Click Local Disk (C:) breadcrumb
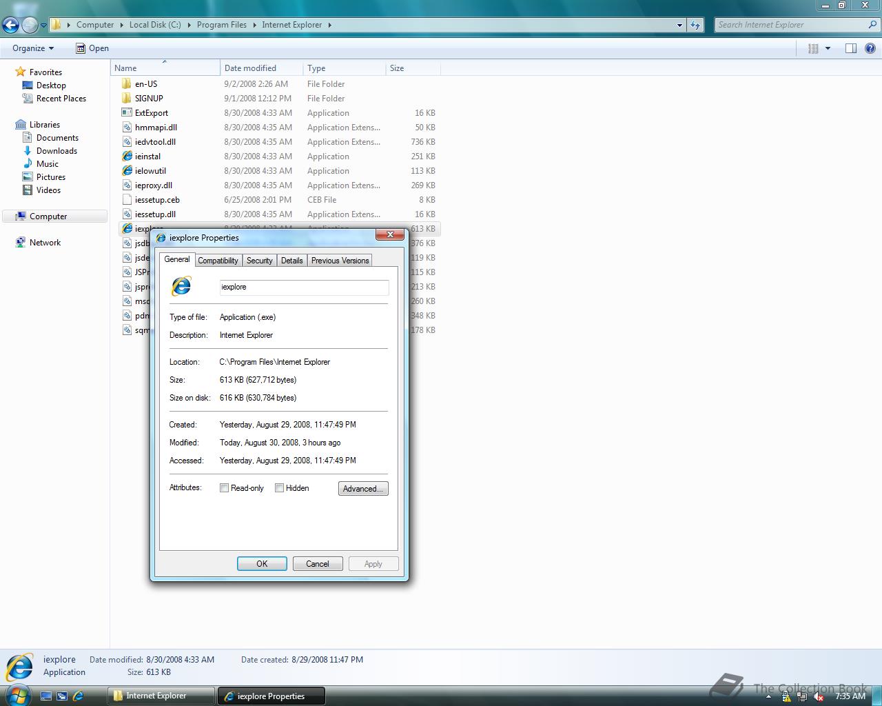 (155, 25)
